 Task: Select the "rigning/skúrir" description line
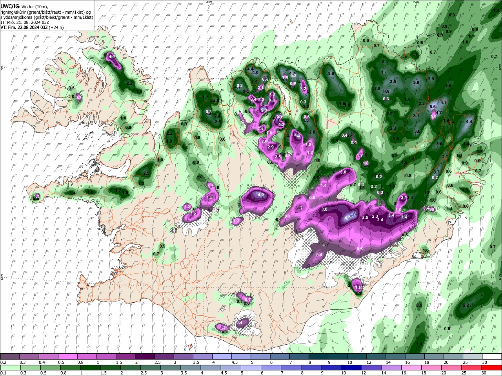click(45, 12)
